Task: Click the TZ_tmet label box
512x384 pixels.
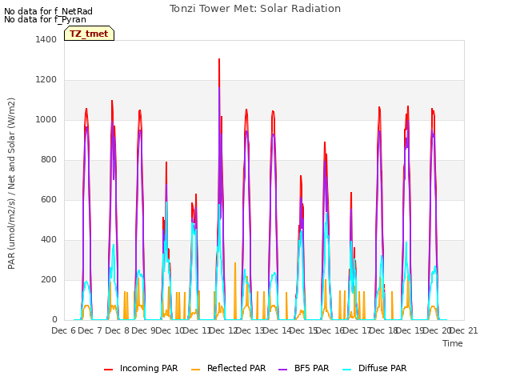Action: click(x=89, y=34)
